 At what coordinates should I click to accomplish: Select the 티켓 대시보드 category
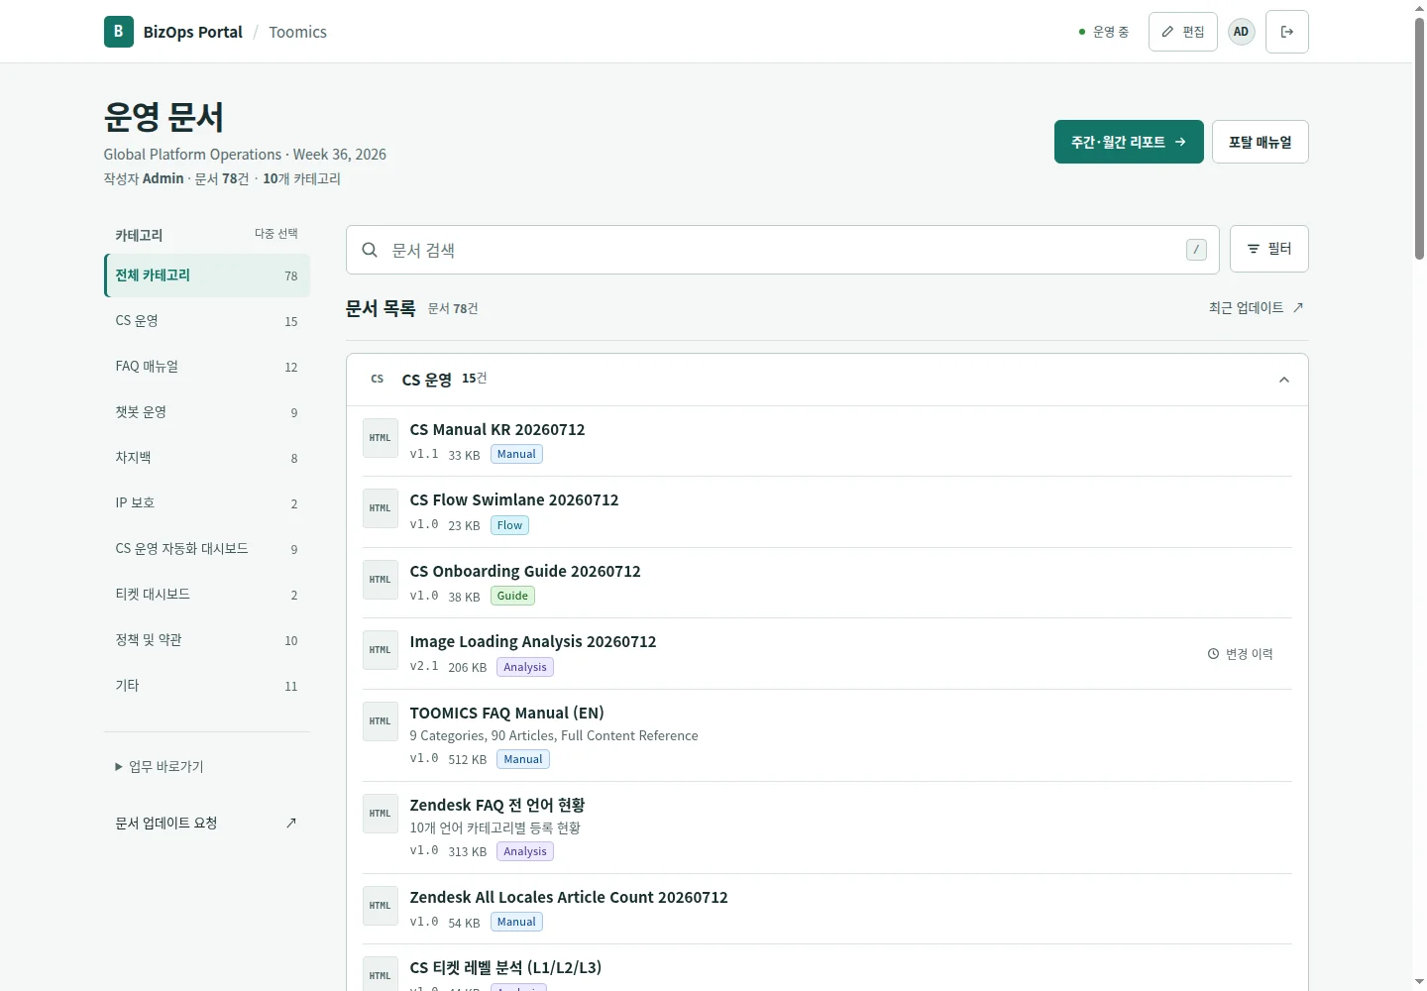[x=207, y=595]
